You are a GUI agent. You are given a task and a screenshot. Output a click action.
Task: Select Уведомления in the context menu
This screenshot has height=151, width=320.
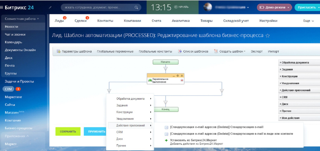130,119
